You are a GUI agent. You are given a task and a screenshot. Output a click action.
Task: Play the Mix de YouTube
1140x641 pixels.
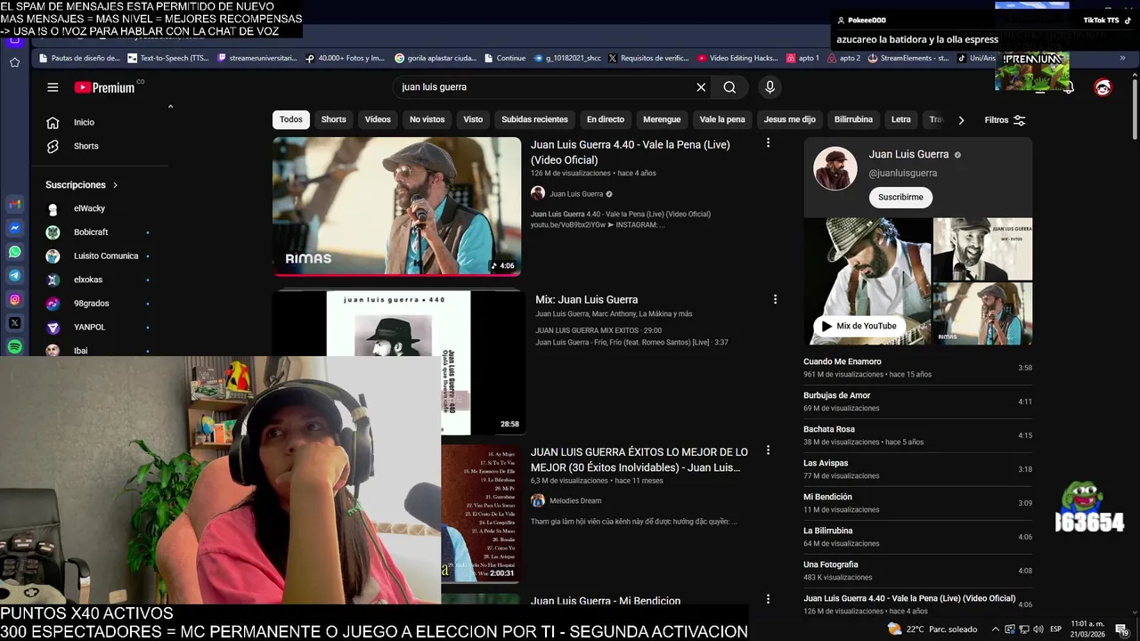[859, 326]
